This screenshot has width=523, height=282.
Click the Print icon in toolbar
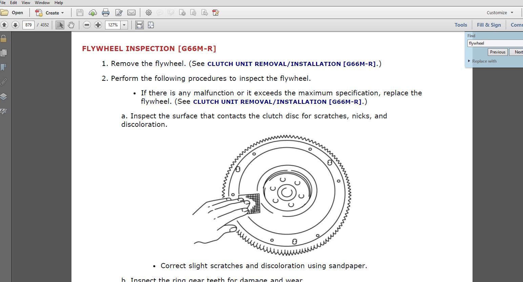[106, 13]
